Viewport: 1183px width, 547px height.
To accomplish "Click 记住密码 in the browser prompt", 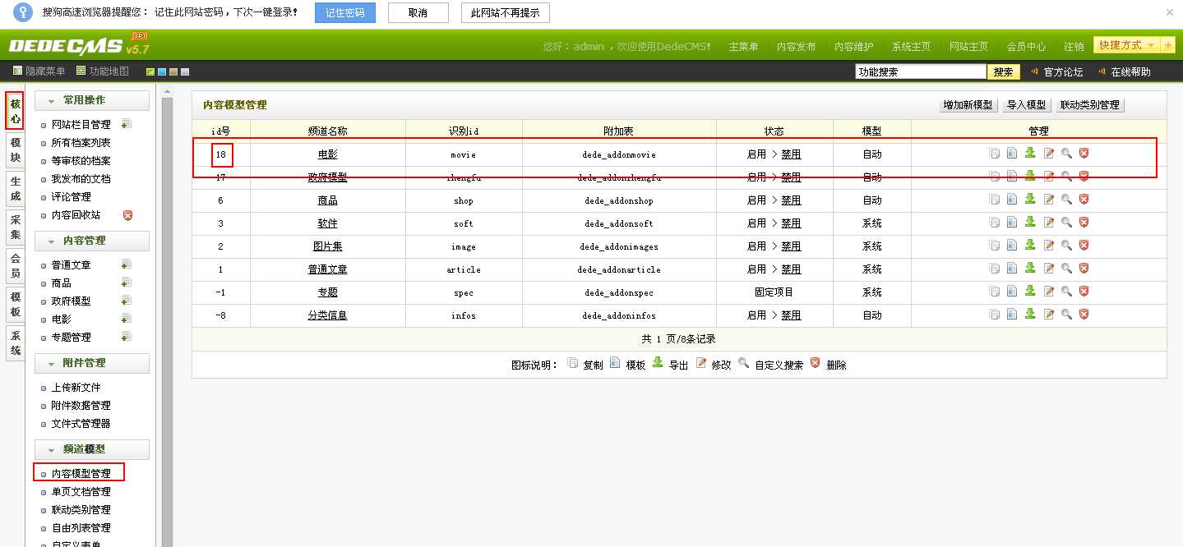I will pyautogui.click(x=345, y=12).
